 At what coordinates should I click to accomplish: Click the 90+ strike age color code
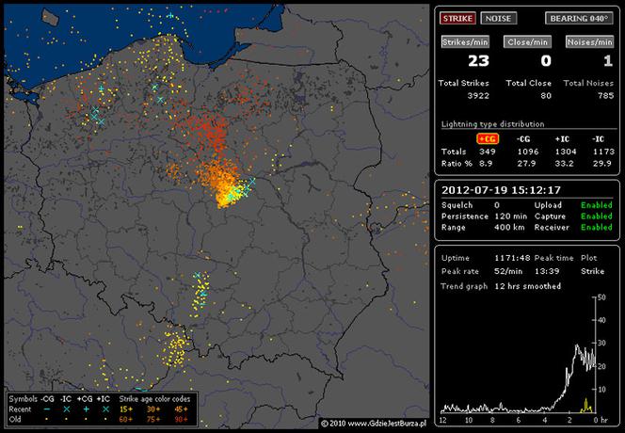(181, 419)
